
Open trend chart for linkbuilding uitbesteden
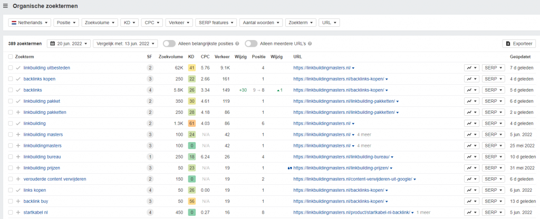[471, 68]
